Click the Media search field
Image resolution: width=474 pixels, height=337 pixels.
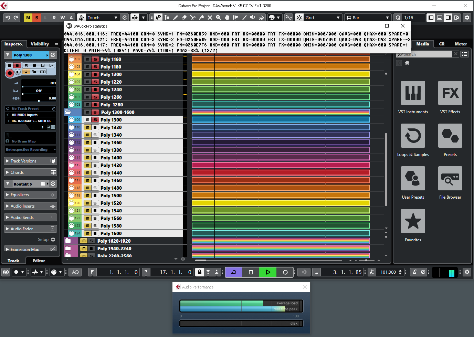click(x=424, y=54)
